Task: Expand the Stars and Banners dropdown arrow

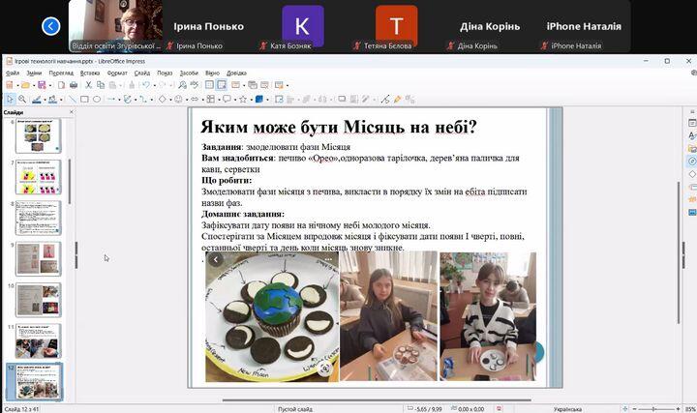Action: pyautogui.click(x=251, y=100)
